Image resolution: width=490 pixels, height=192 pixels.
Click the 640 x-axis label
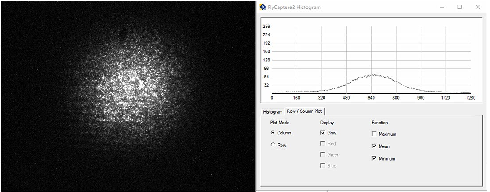(371, 98)
